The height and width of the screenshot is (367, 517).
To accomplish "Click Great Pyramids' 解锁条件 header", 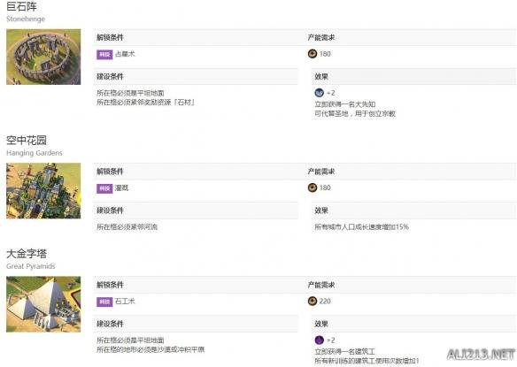I will click(x=110, y=285).
